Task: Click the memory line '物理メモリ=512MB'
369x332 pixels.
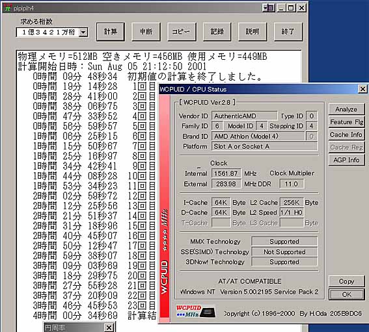Action: pos(58,57)
